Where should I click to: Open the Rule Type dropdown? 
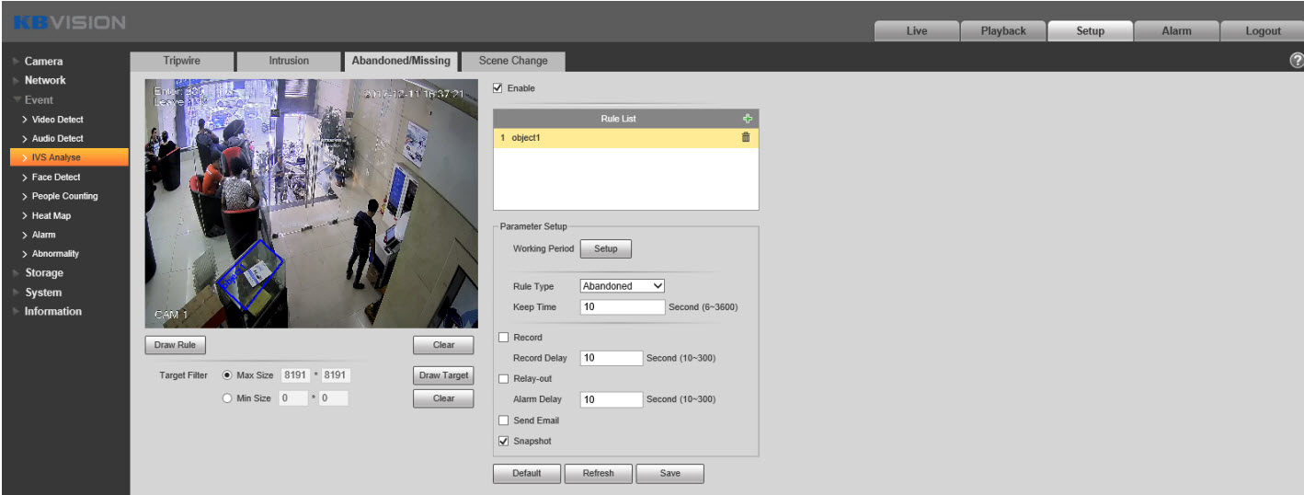622,286
